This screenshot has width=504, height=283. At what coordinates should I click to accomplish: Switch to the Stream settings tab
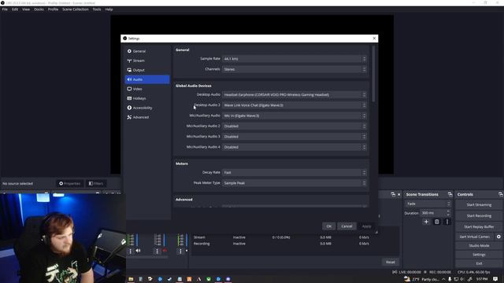147,61
